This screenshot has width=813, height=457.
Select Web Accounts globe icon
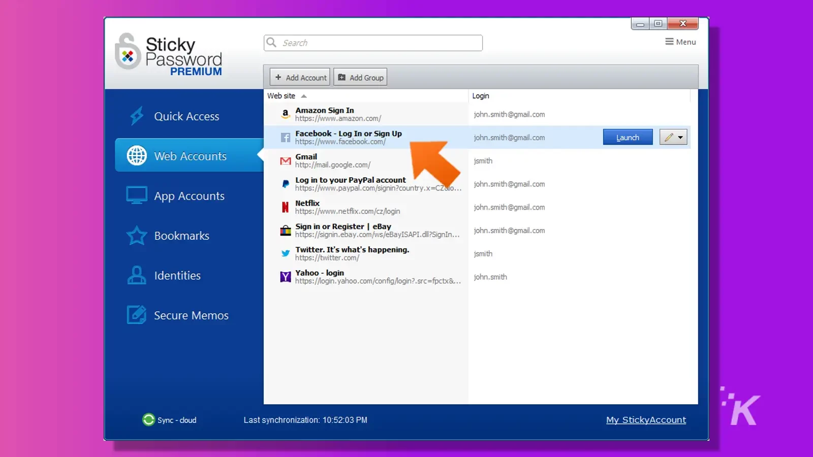tap(137, 155)
